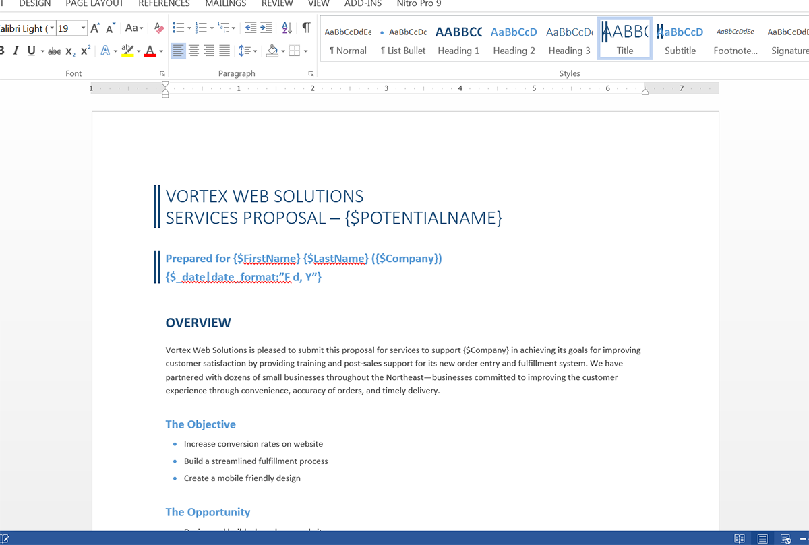Click the {$POTENTIALNAME} placeholder in title
This screenshot has height=545, width=809.
[423, 218]
